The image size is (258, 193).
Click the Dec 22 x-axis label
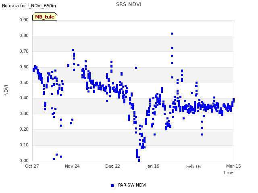pos(112,166)
